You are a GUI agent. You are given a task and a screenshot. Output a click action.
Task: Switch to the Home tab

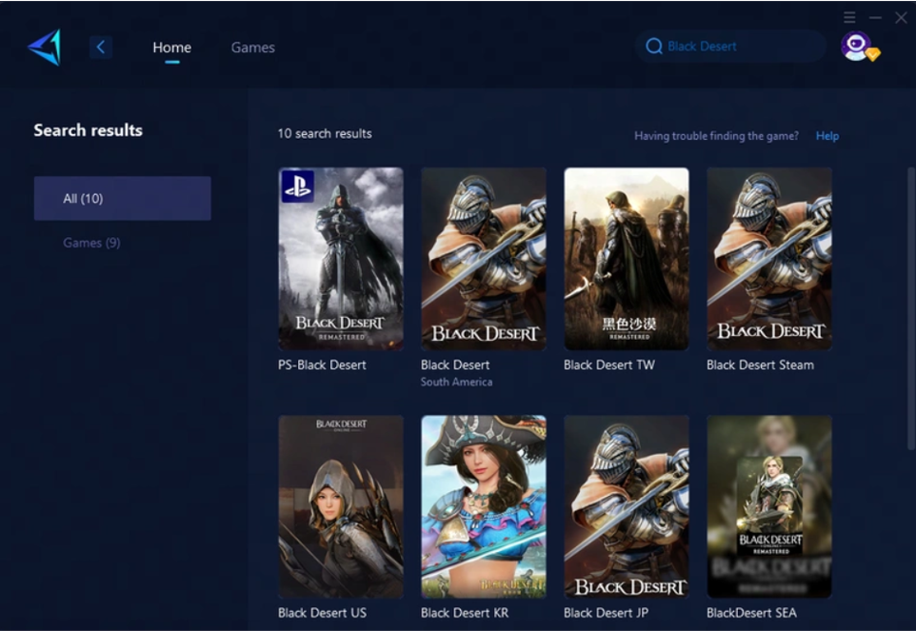coord(171,48)
